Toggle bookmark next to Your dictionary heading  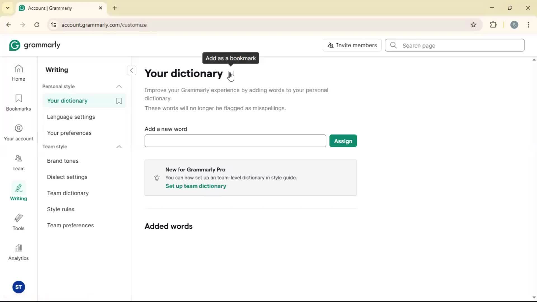pyautogui.click(x=230, y=74)
